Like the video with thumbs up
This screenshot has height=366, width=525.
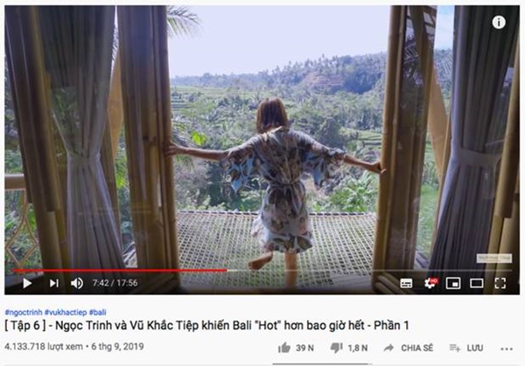coord(296,348)
